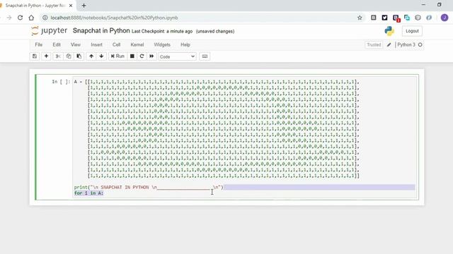This screenshot has width=453, height=254.
Task: Click the Jupyter logo
Action: (x=49, y=30)
